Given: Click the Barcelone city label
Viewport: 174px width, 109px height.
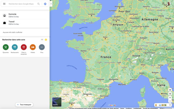Looking at the screenshot, I should (104, 96).
